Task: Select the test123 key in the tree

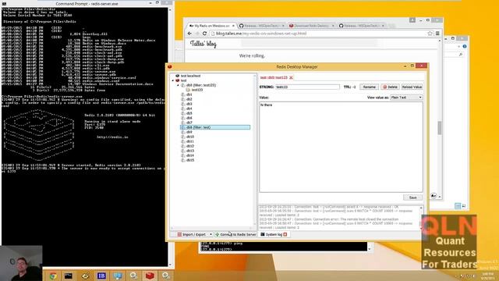Action: (197, 90)
